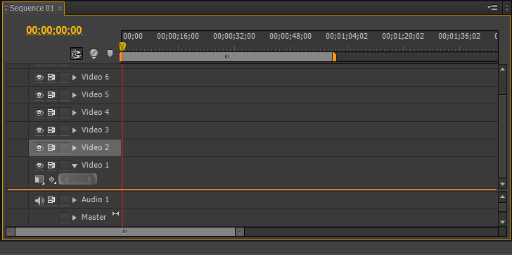Click the Audio 1 sync lock icon
Screen dimensions: 512x255
(51, 200)
